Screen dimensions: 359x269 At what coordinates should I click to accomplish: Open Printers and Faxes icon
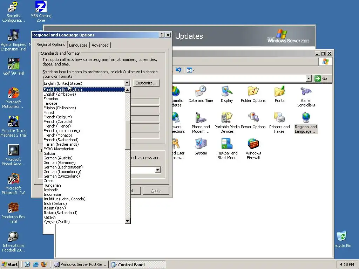click(x=279, y=123)
